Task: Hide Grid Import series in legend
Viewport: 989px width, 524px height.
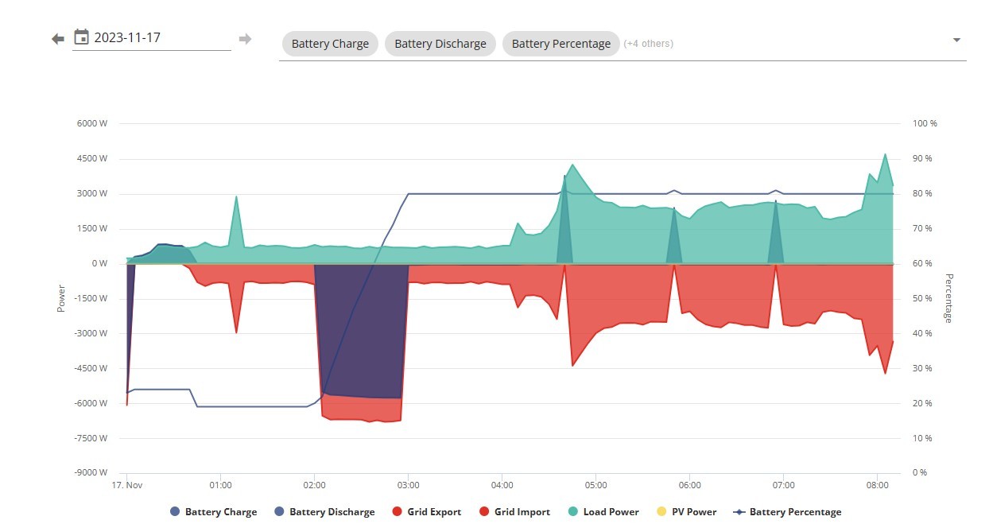Action: (x=514, y=512)
